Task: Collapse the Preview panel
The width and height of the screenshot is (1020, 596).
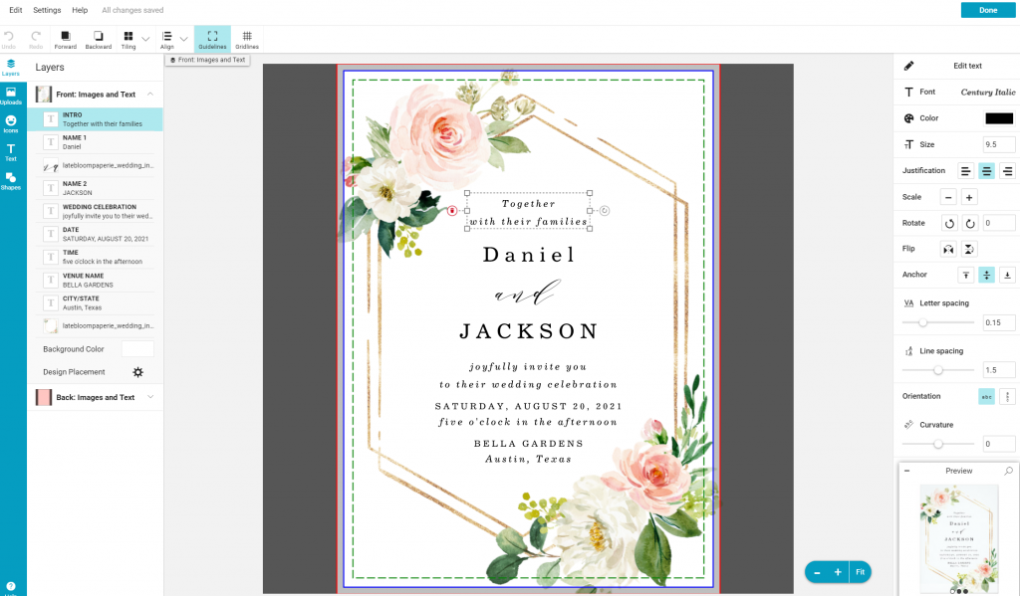Action: pyautogui.click(x=906, y=471)
